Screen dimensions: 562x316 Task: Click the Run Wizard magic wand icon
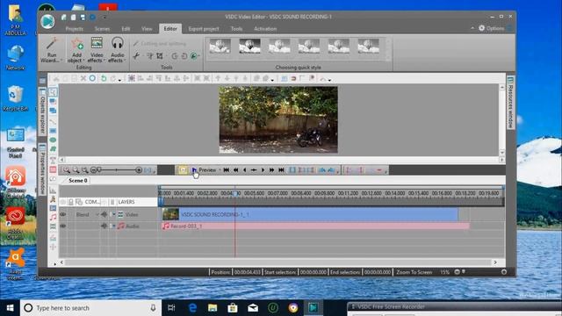tap(51, 44)
